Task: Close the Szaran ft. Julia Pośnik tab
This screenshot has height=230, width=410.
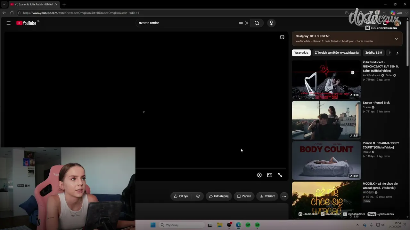Action: pyautogui.click(x=56, y=4)
